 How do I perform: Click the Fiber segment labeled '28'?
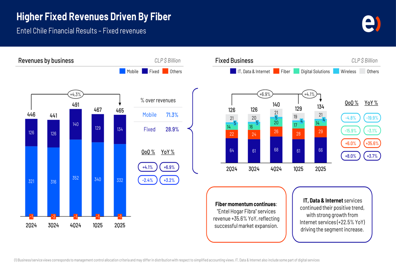pos(298,134)
